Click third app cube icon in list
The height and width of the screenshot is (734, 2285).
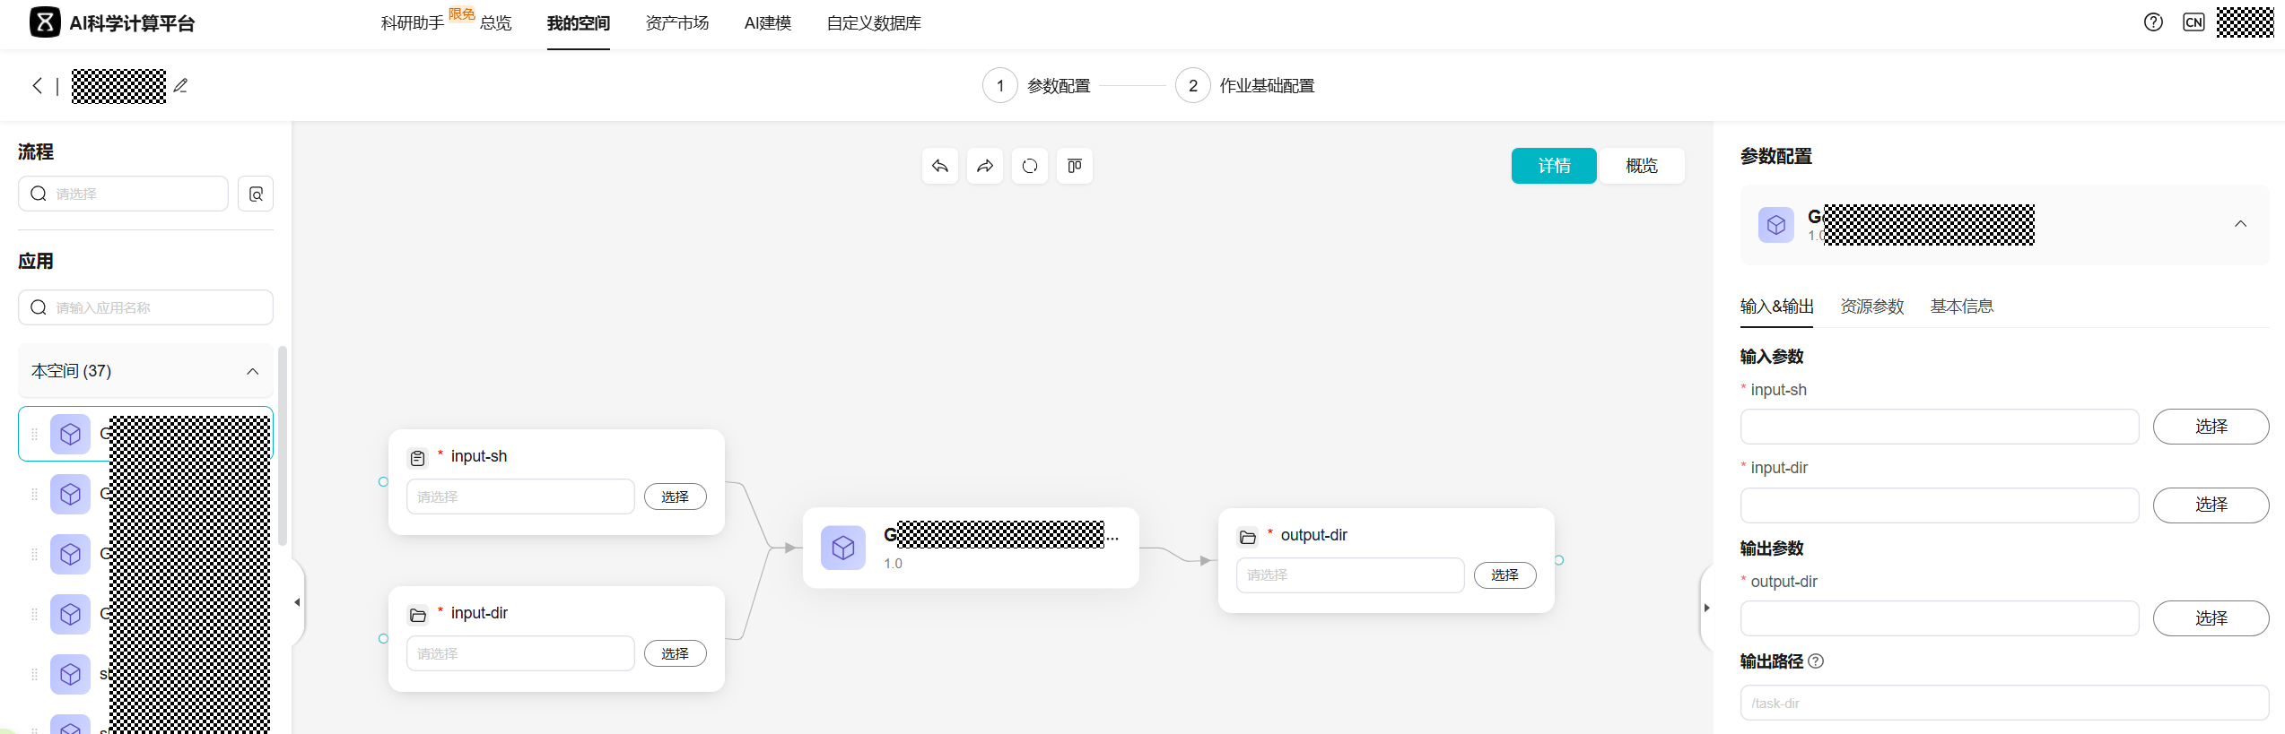click(70, 554)
